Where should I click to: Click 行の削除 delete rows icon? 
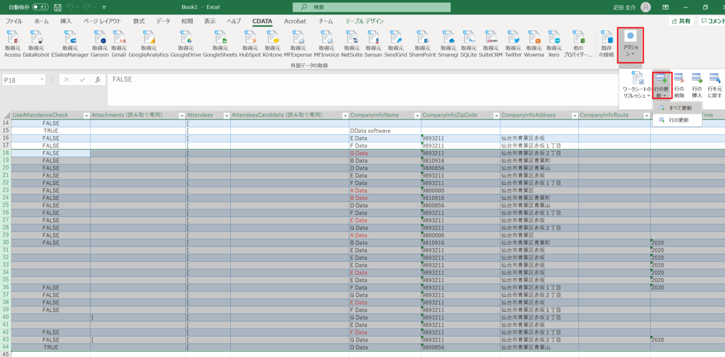click(679, 78)
